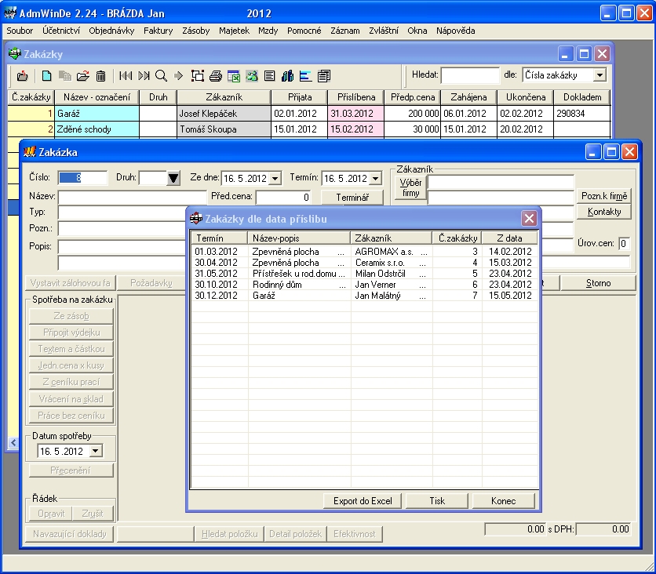Viewport: 656px width, 574px height.
Task: Open the Termín date picker arrow
Action: click(376, 179)
